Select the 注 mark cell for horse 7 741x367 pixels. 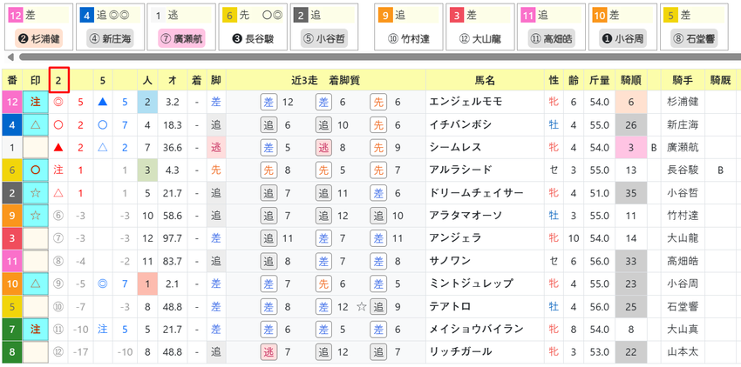[x=36, y=329]
